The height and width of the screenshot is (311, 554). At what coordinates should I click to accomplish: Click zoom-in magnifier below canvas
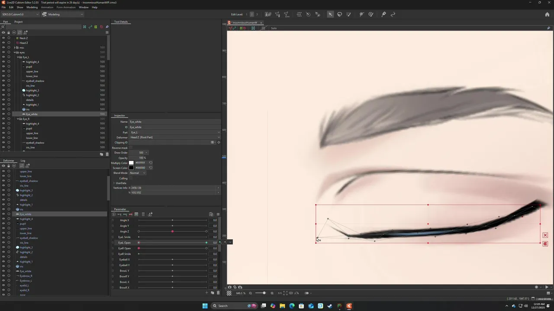(272, 293)
